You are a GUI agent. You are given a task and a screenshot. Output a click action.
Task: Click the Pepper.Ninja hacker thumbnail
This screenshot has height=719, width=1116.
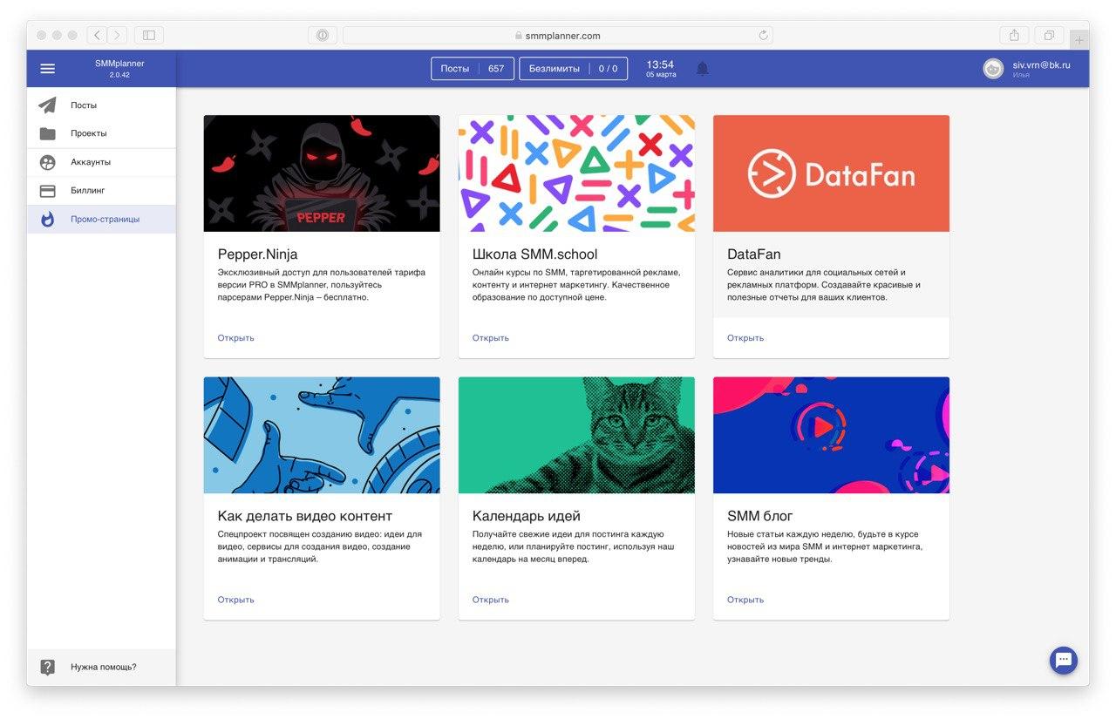click(322, 173)
